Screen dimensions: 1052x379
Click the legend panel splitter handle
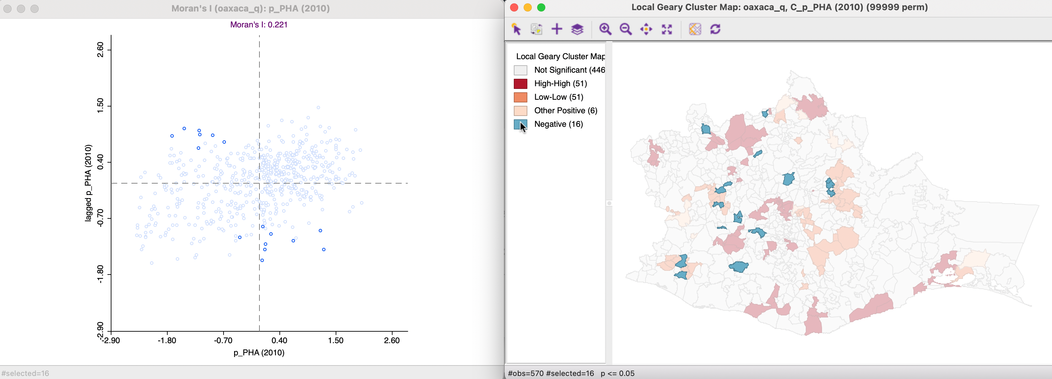(609, 203)
